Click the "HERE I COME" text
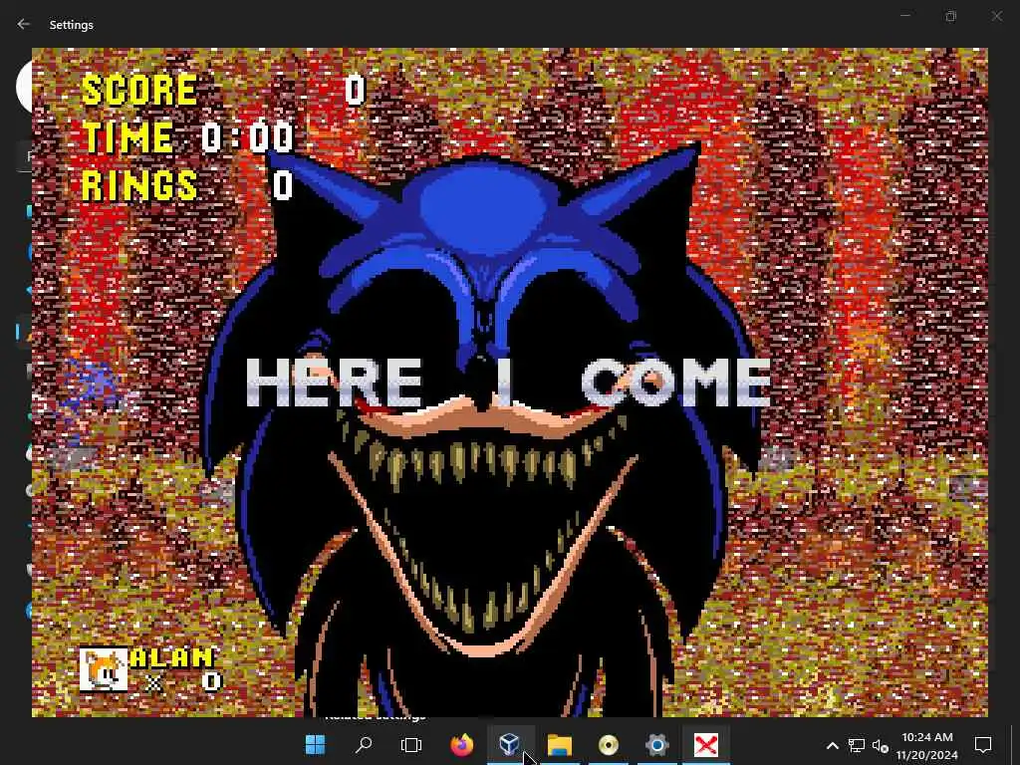Image resolution: width=1020 pixels, height=765 pixels. click(x=508, y=382)
